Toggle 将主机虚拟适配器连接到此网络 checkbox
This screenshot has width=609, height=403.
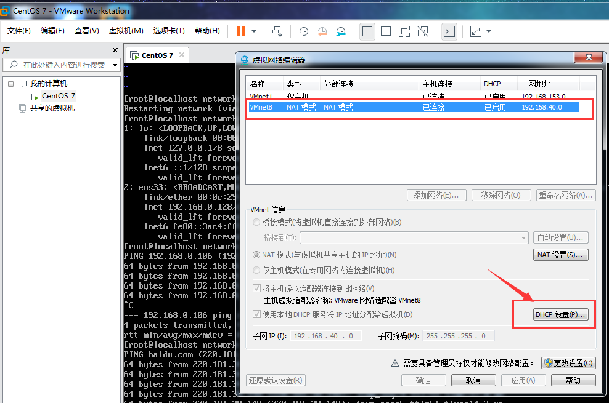click(x=256, y=289)
